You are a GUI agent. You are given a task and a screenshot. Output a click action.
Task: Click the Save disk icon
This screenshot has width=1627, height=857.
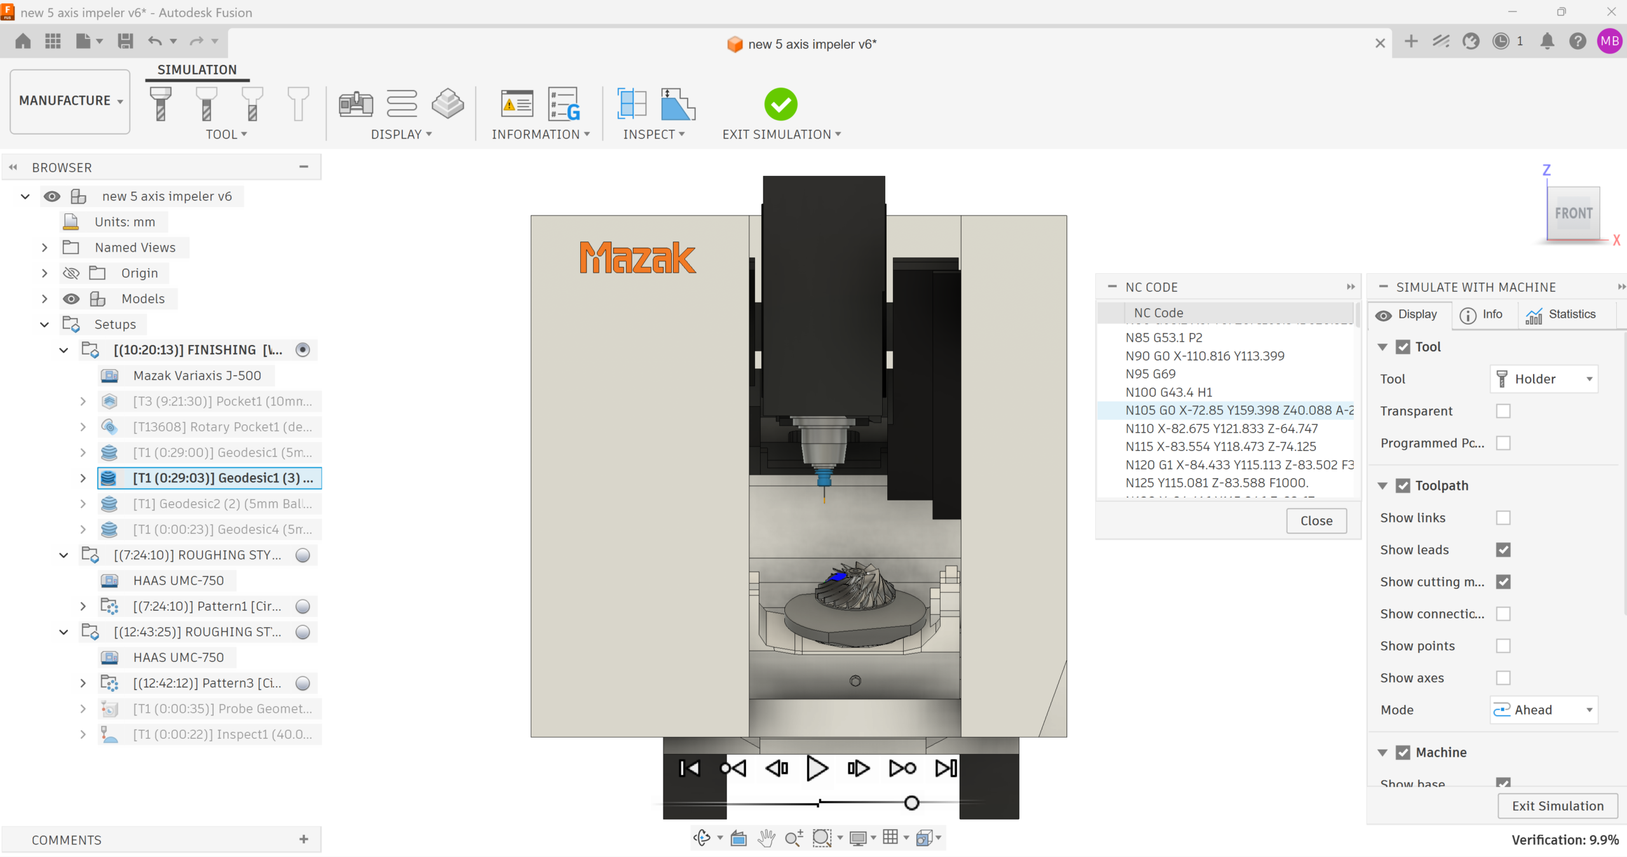click(x=125, y=41)
